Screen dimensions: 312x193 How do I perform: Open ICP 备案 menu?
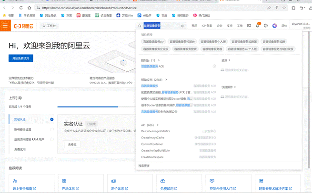pyautogui.click(x=207, y=26)
